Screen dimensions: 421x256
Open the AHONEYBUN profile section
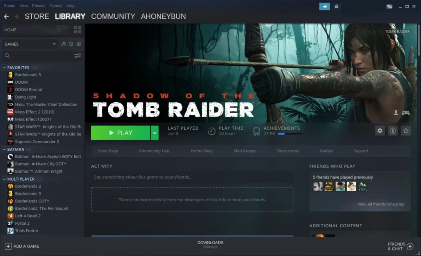[163, 16]
